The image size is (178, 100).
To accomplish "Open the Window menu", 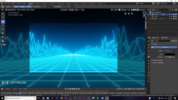I will coord(19,4).
